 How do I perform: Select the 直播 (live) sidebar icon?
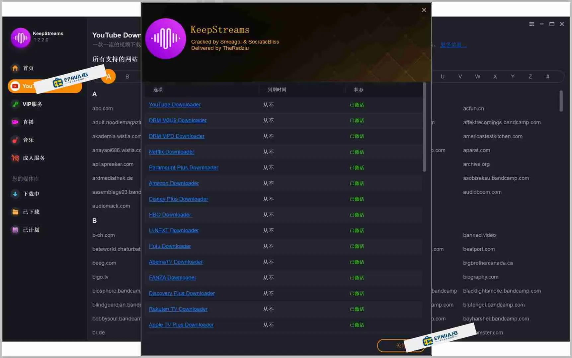[15, 122]
